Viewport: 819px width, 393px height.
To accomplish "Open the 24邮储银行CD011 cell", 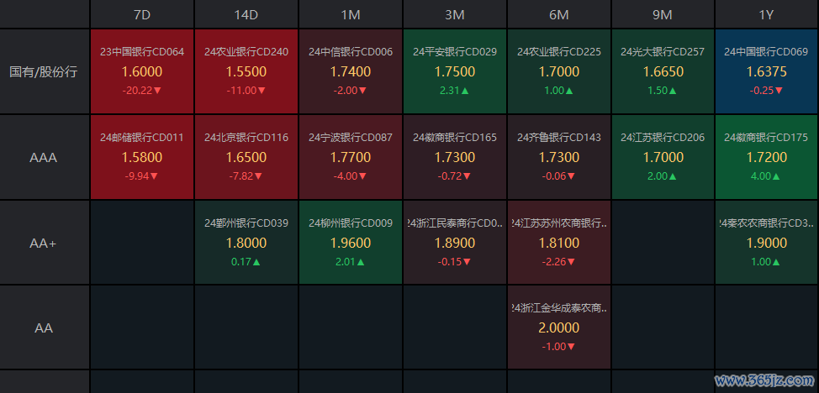I will (x=142, y=157).
